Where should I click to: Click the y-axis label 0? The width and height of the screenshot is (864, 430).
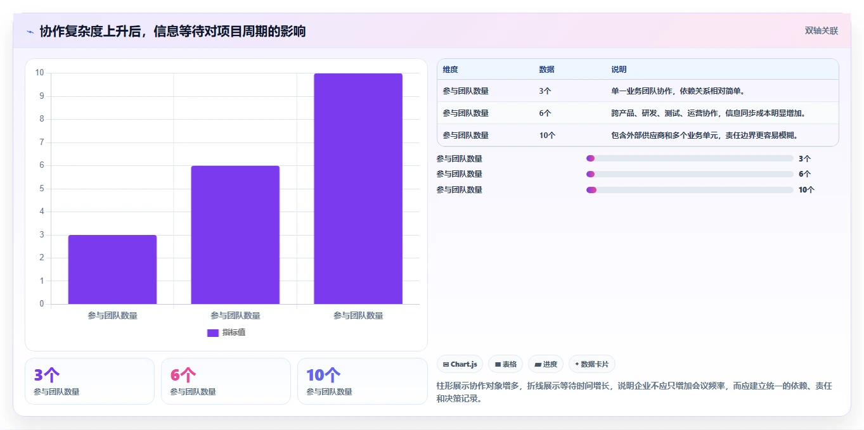(42, 304)
